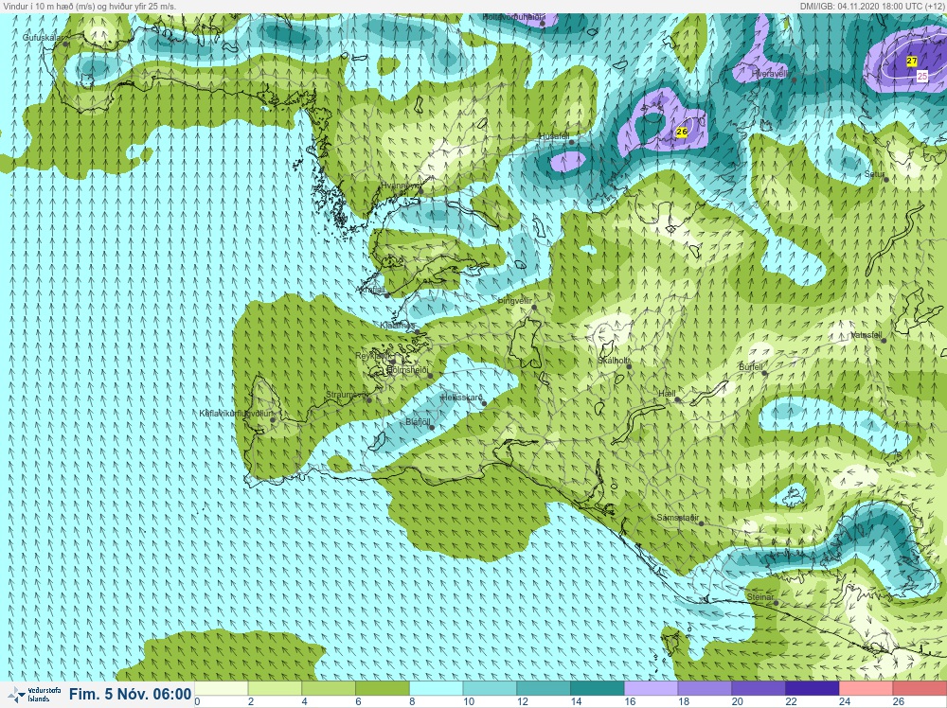Click the yellow 26 gust marker

point(682,132)
